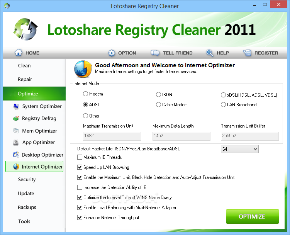Open Registry Defrag from the sidebar
The width and height of the screenshot is (290, 235).
39,118
